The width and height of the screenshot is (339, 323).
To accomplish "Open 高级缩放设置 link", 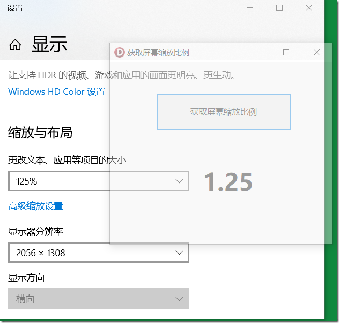I will (36, 206).
